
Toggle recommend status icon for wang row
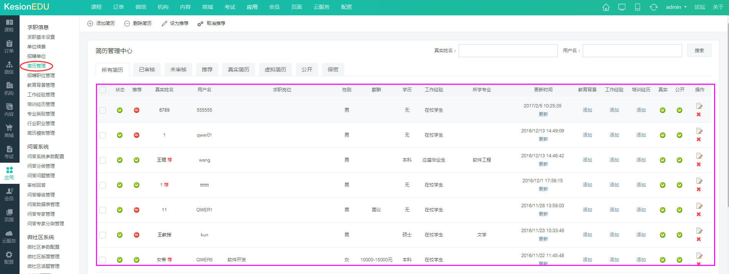pyautogui.click(x=137, y=160)
